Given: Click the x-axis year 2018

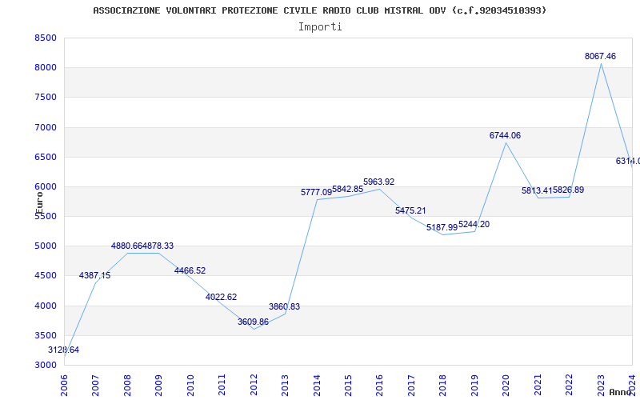Looking at the screenshot, I should click(443, 385).
